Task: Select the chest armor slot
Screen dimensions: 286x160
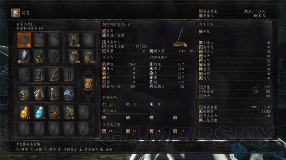Action: pos(39,75)
